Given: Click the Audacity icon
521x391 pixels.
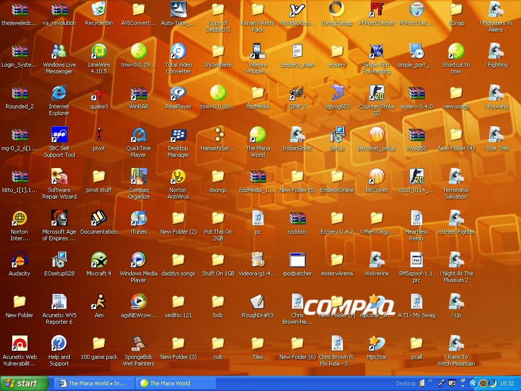Looking at the screenshot, I should (x=19, y=260).
